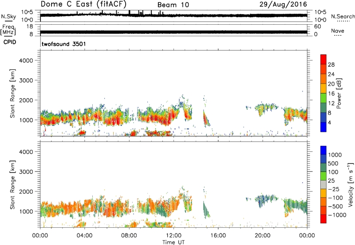
Task: Click the '18' frequency axis value
Action: click(30, 27)
